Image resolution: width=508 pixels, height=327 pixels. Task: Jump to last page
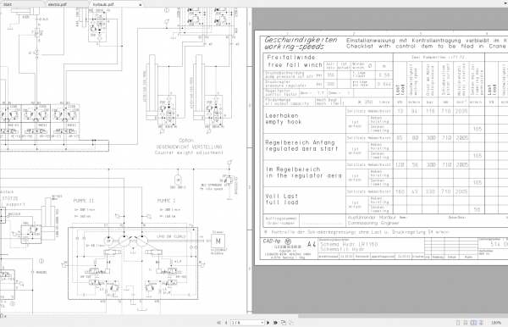[x=275, y=323]
